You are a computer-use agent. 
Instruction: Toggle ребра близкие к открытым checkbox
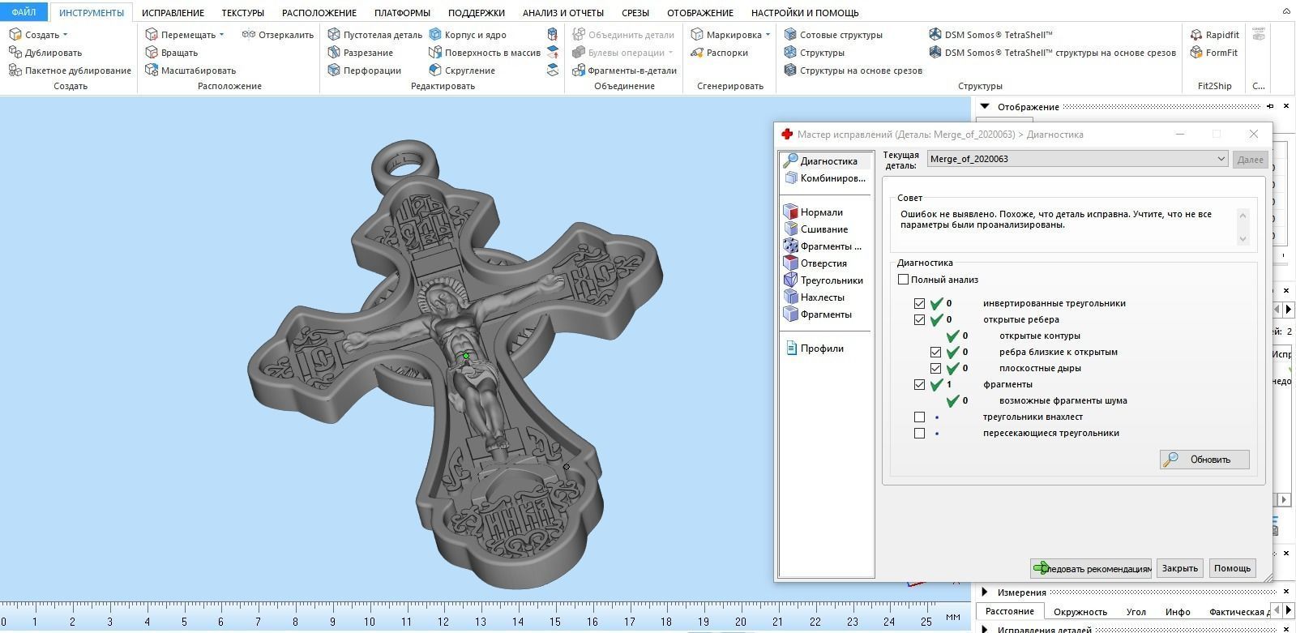click(x=935, y=352)
